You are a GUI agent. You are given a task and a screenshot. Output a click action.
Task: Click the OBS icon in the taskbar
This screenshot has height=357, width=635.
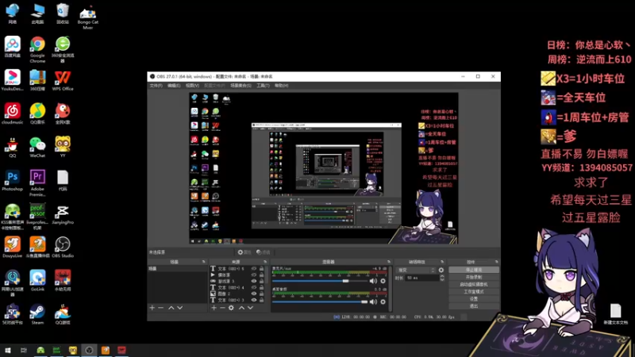pos(89,350)
